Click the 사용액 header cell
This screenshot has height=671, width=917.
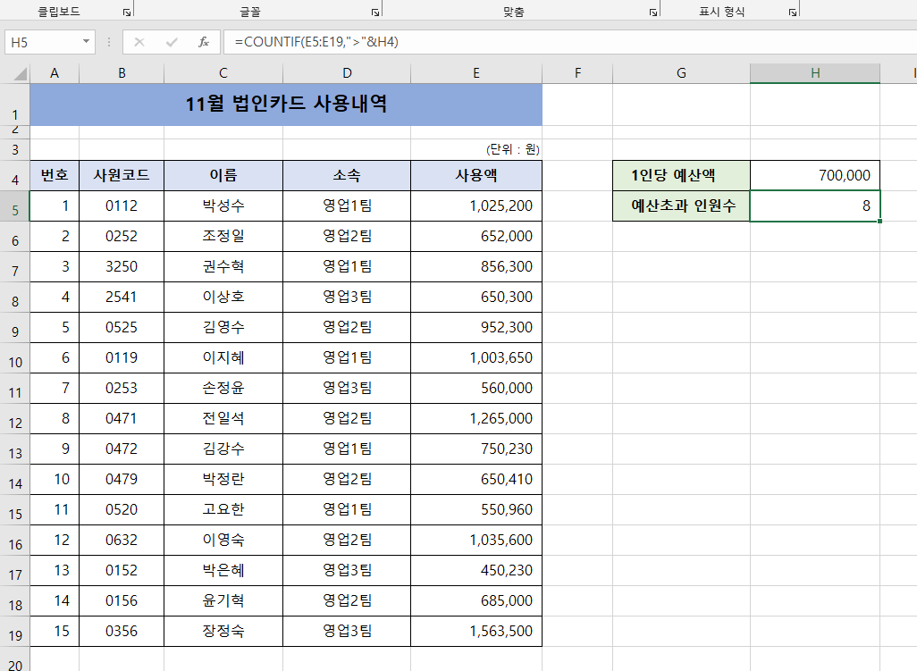click(x=476, y=175)
